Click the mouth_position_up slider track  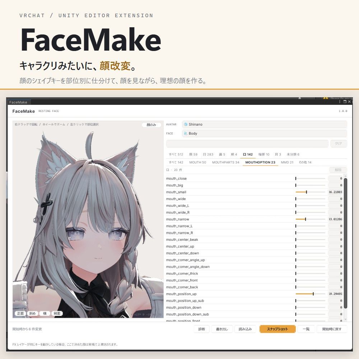pos(310,294)
